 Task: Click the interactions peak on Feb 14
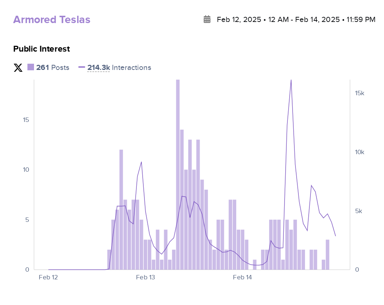291,80
